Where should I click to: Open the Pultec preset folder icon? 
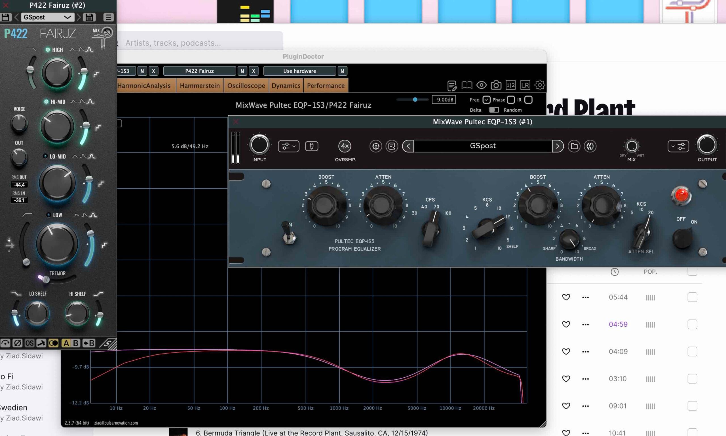pos(574,146)
